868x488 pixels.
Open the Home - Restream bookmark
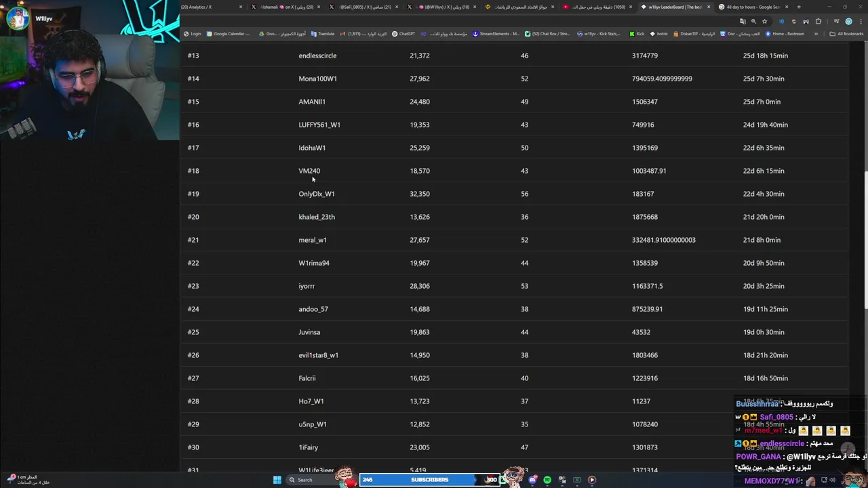[x=785, y=34]
